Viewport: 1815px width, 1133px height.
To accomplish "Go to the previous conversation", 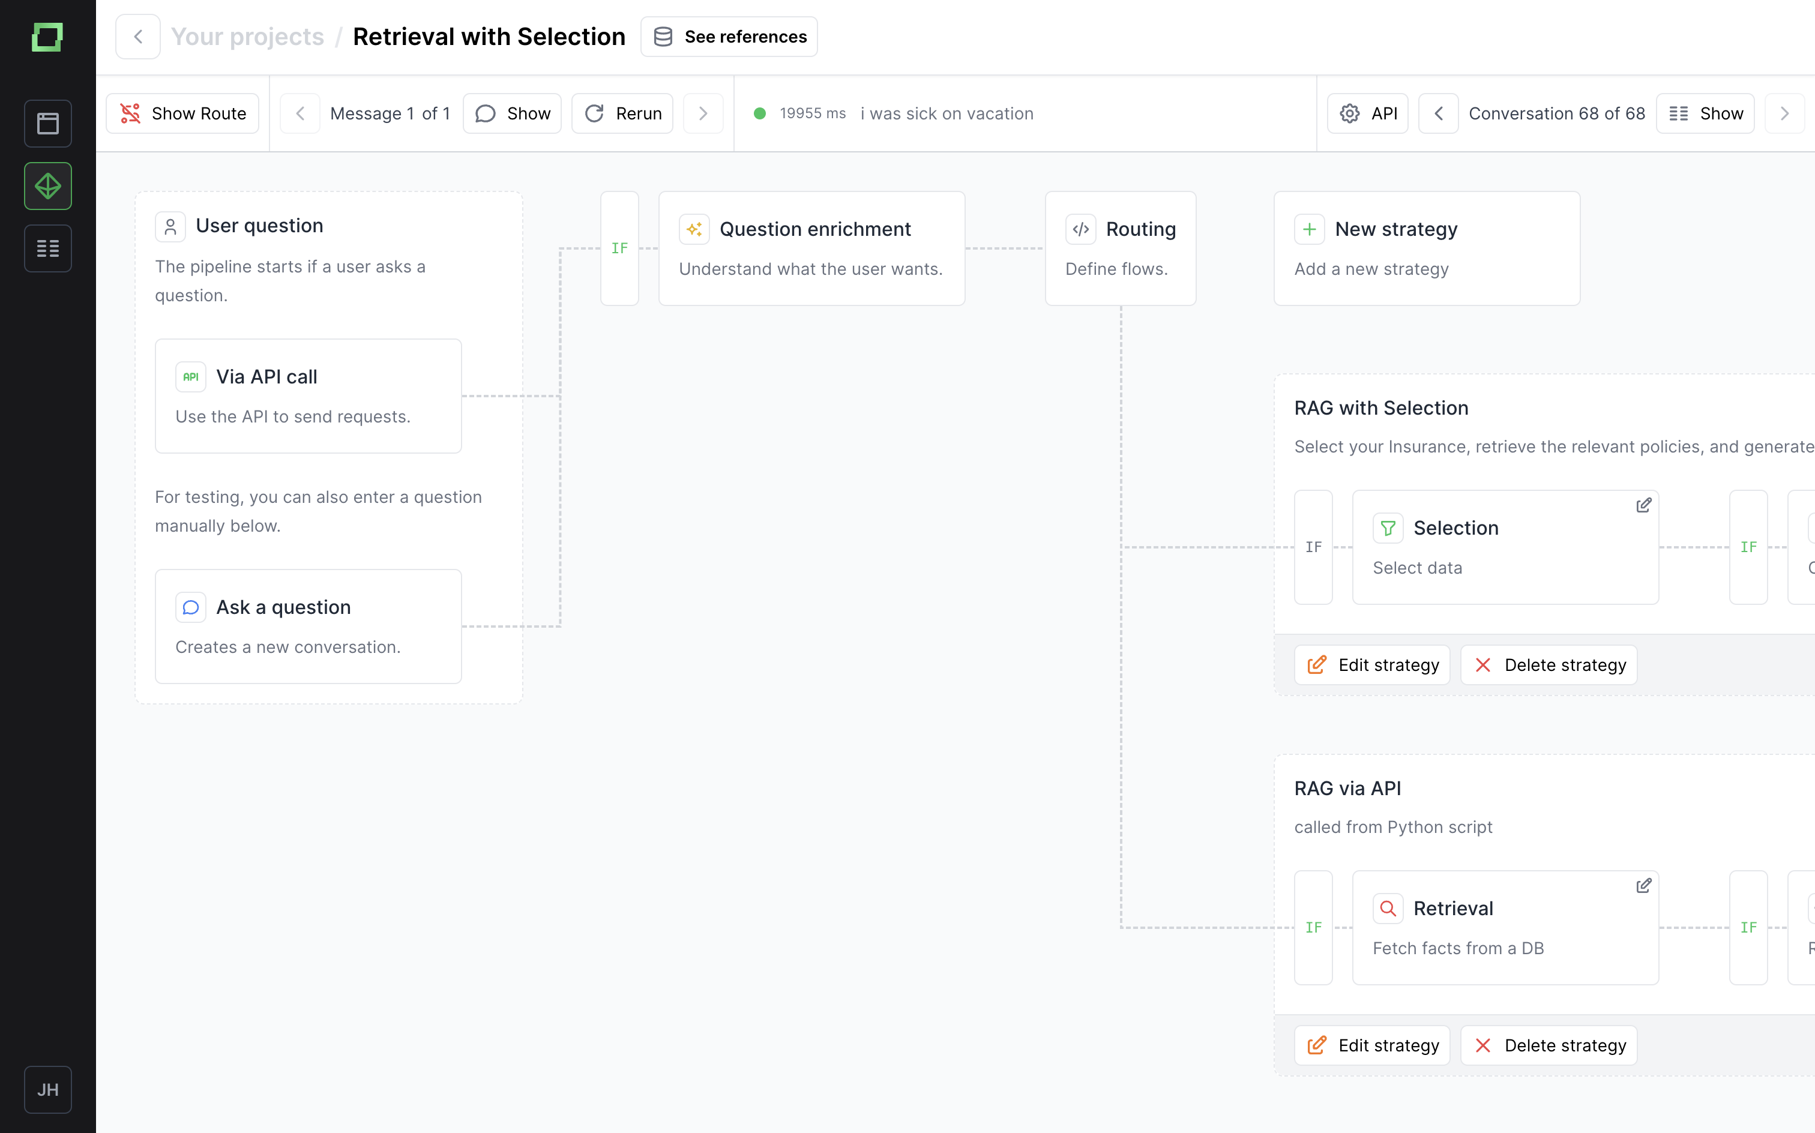I will pyautogui.click(x=1439, y=113).
